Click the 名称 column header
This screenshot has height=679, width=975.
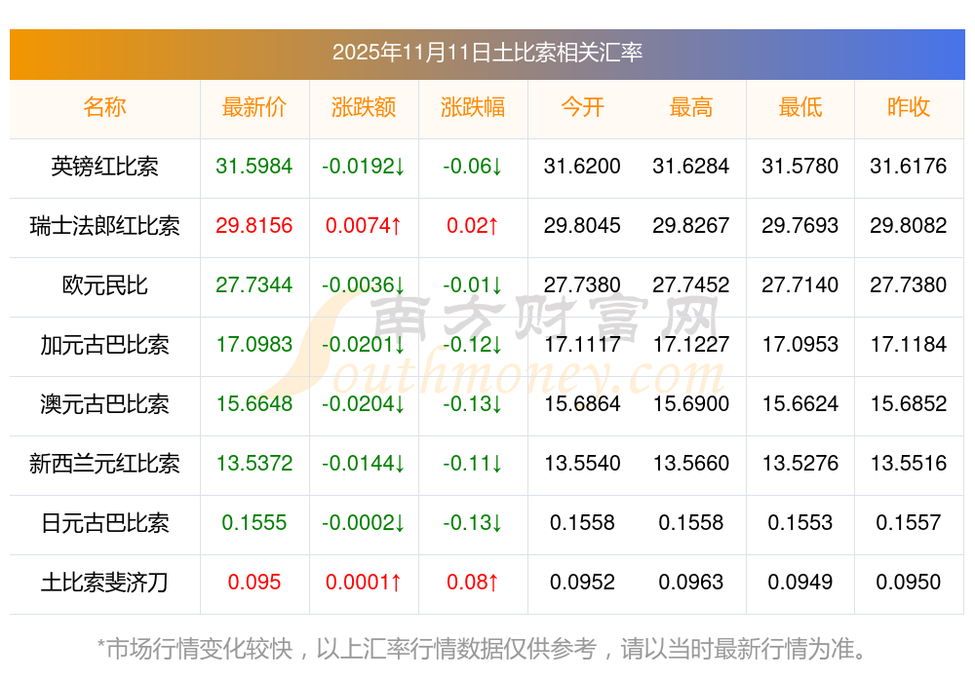tap(104, 107)
